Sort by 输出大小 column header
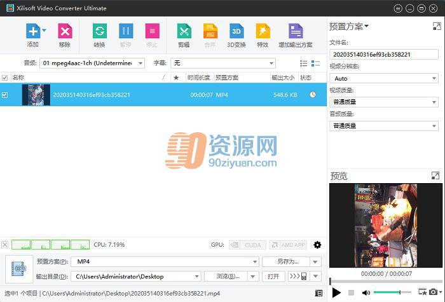Screen dimensions: 445x302 (x=283, y=78)
